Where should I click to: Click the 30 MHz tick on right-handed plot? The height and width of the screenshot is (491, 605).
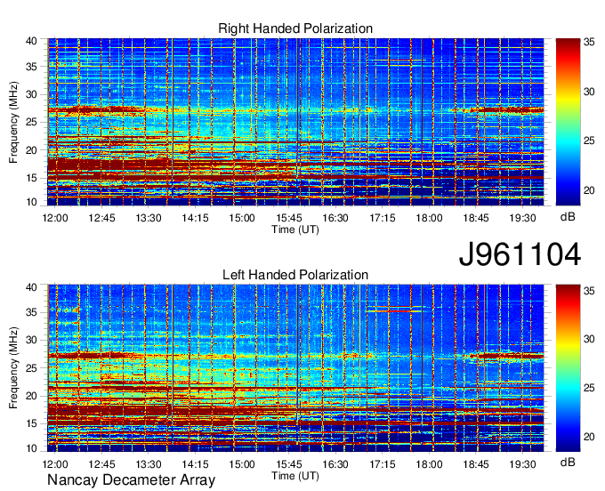pos(32,94)
